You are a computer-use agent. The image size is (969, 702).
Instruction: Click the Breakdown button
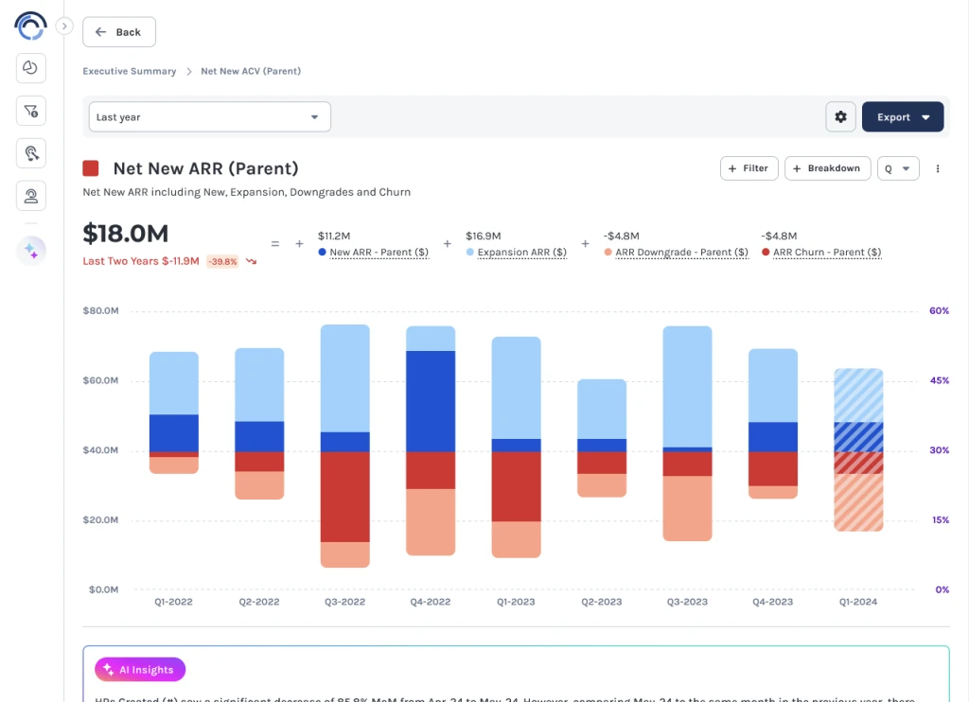(826, 168)
